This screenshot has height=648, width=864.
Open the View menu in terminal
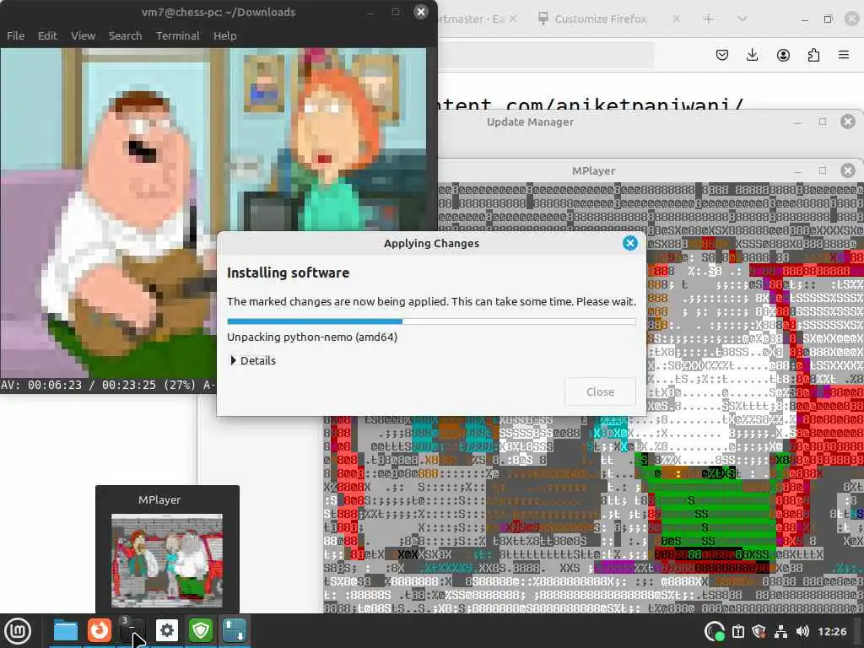pyautogui.click(x=84, y=35)
